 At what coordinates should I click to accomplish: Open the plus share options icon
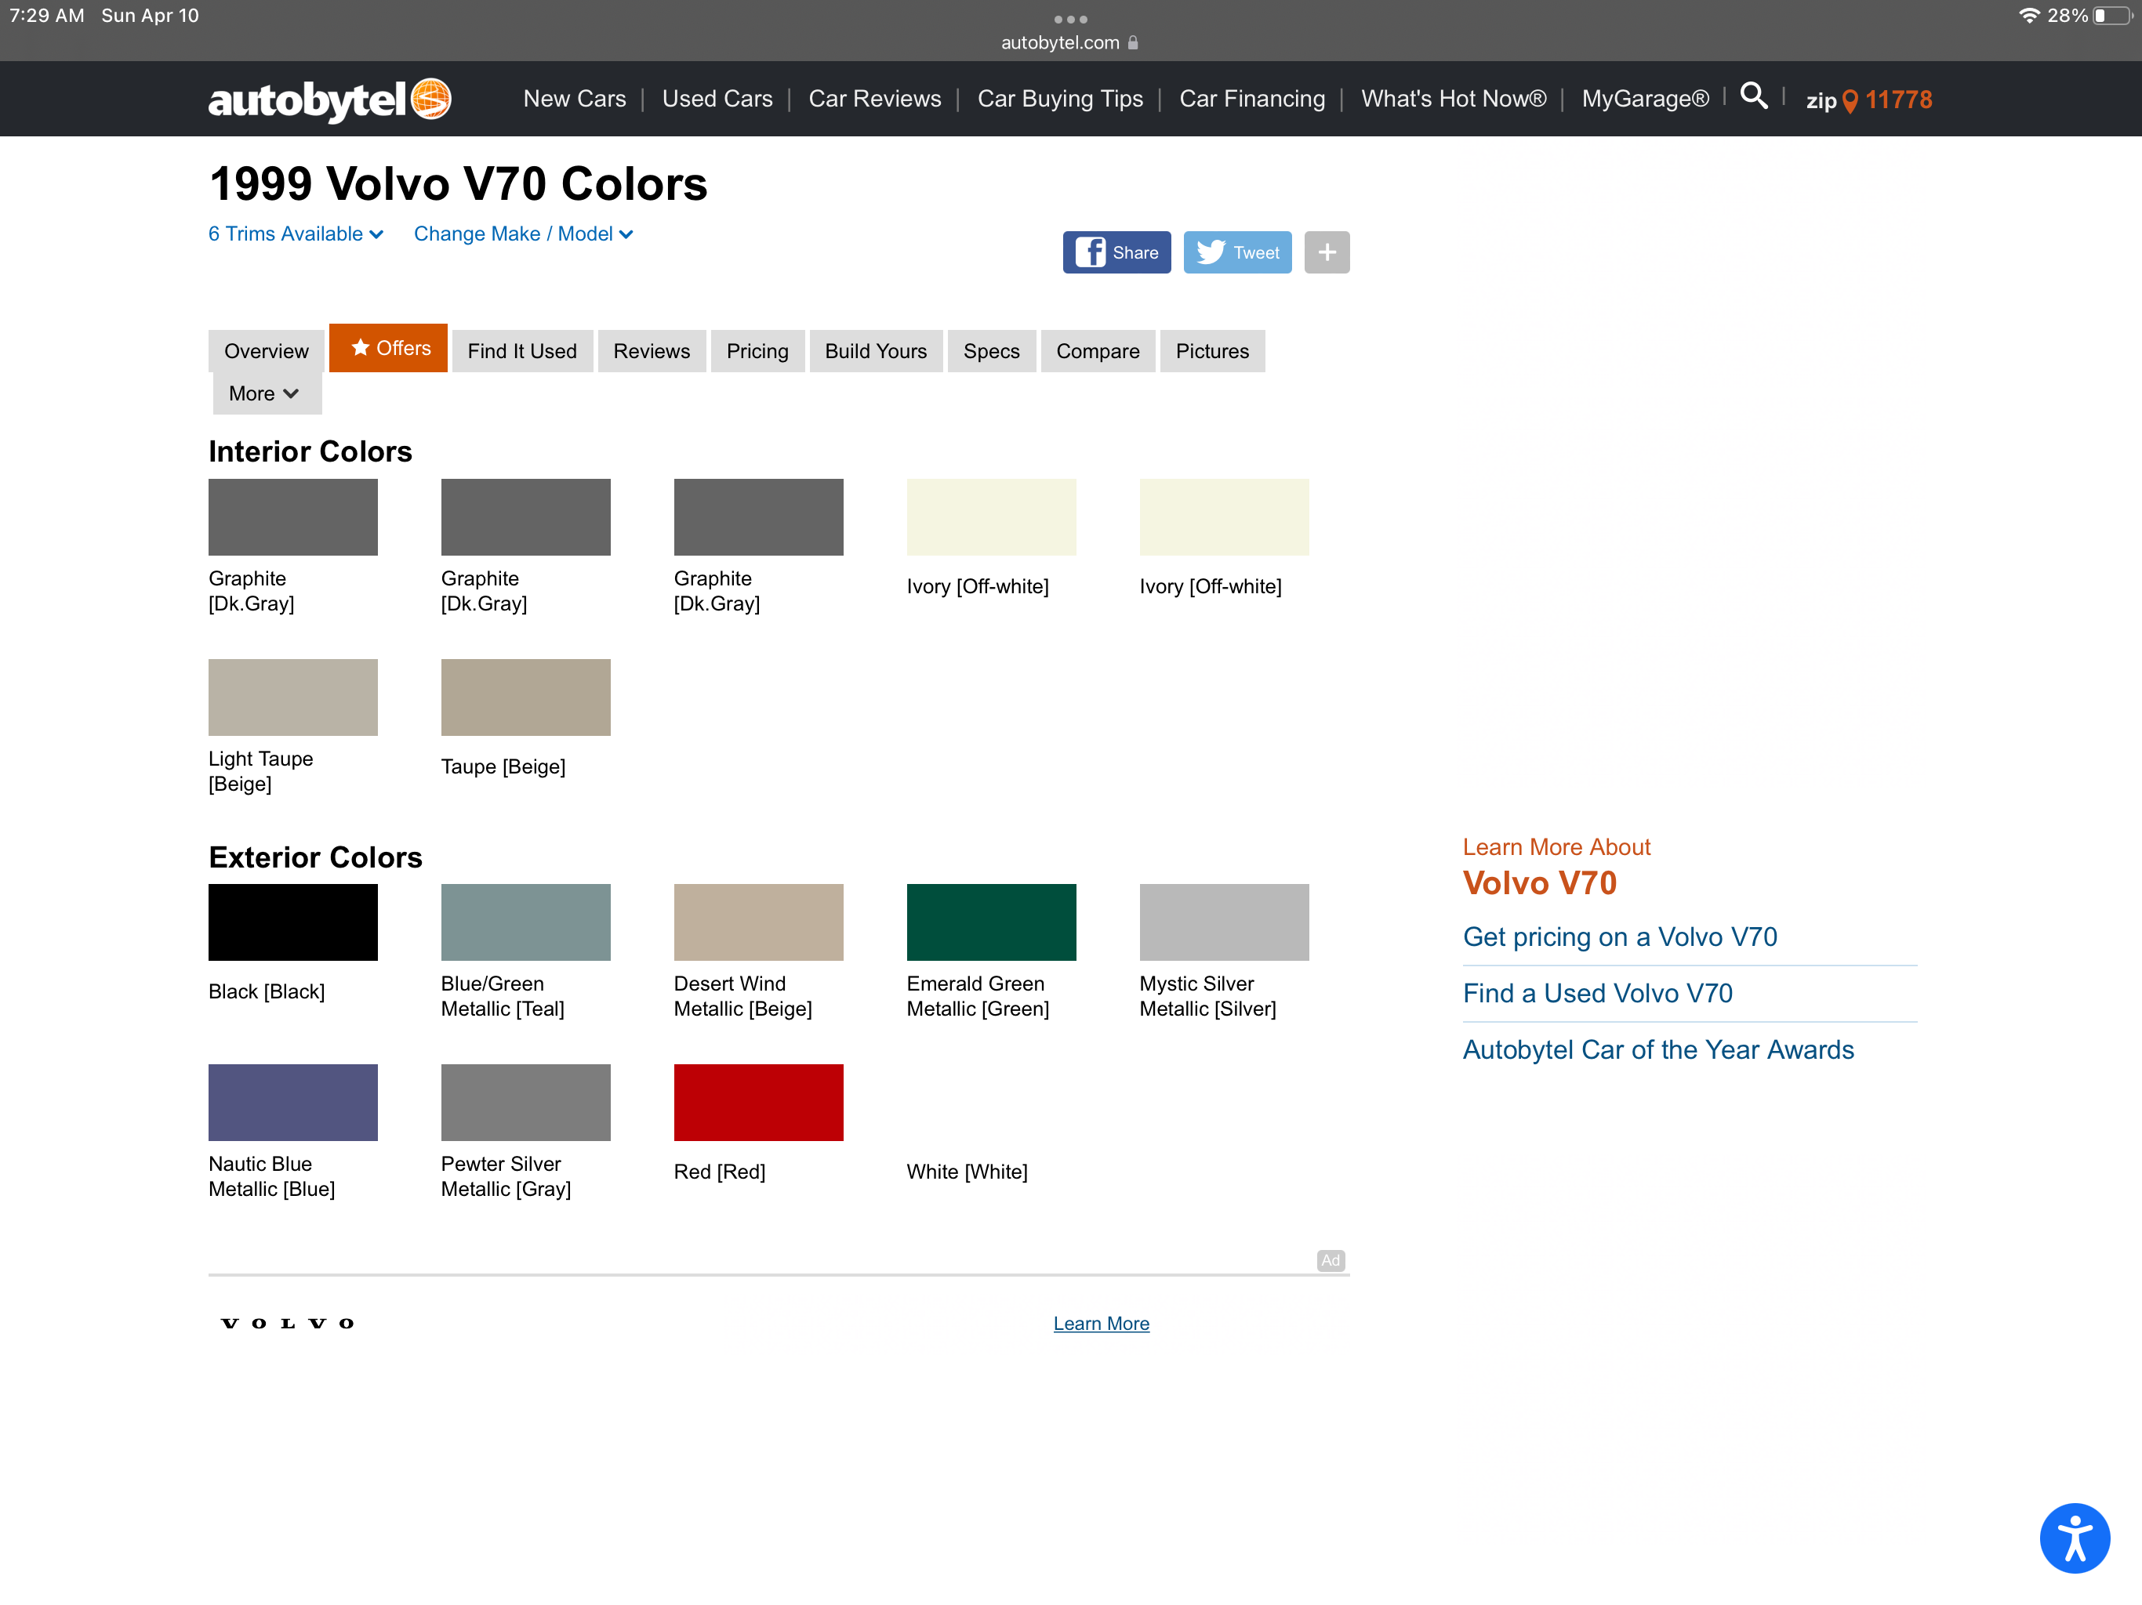[1327, 252]
